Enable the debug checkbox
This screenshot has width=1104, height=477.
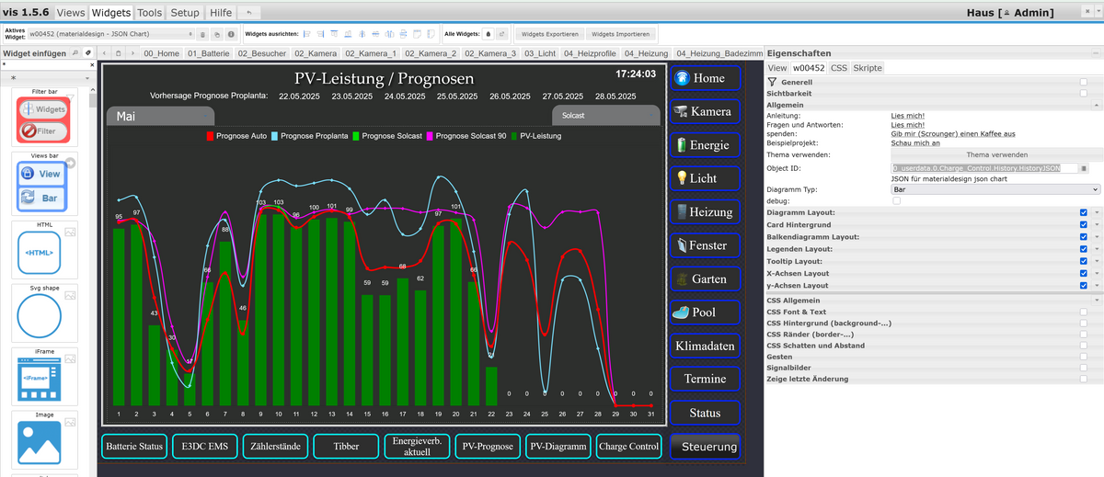[x=896, y=200]
